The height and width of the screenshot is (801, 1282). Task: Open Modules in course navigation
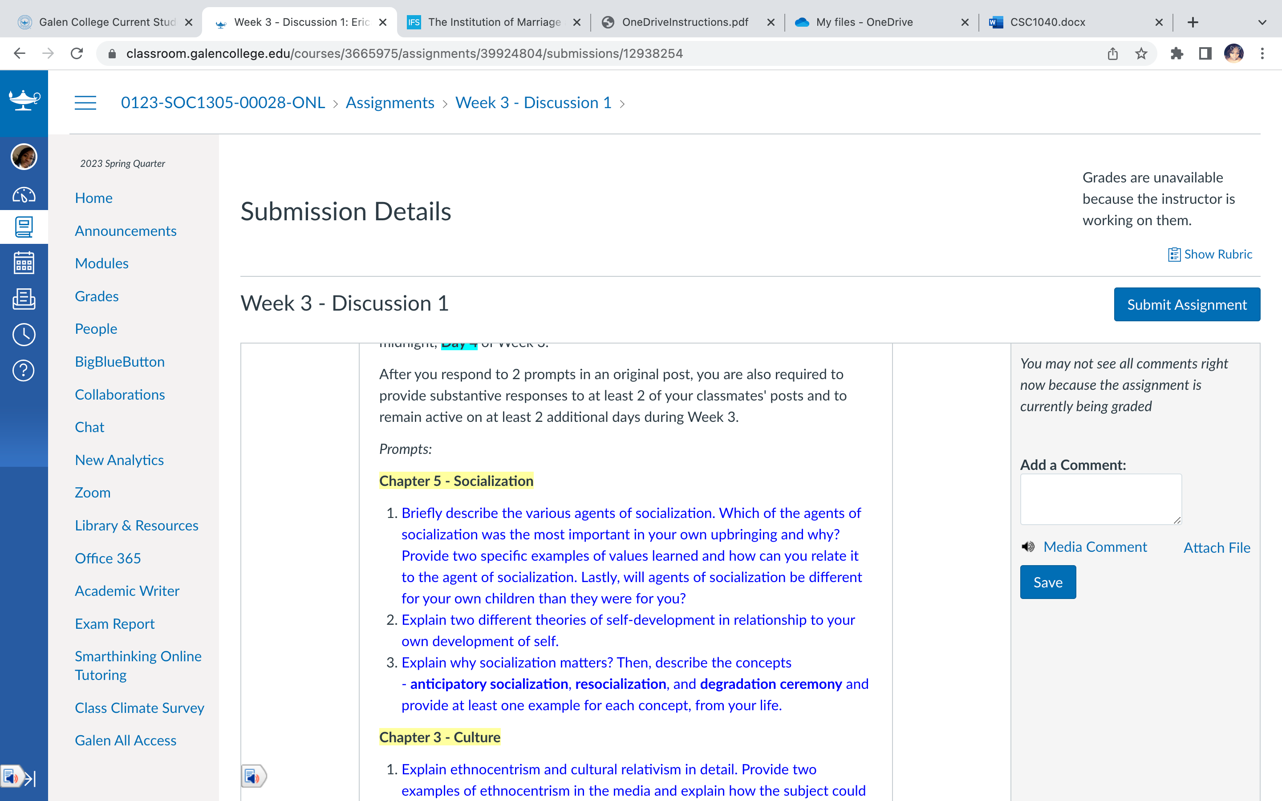(x=101, y=263)
